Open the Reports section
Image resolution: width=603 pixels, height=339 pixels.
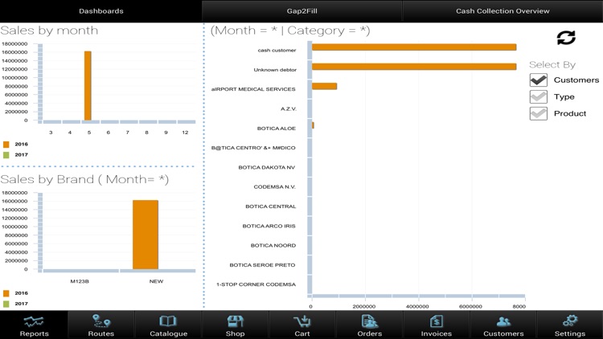[34, 325]
